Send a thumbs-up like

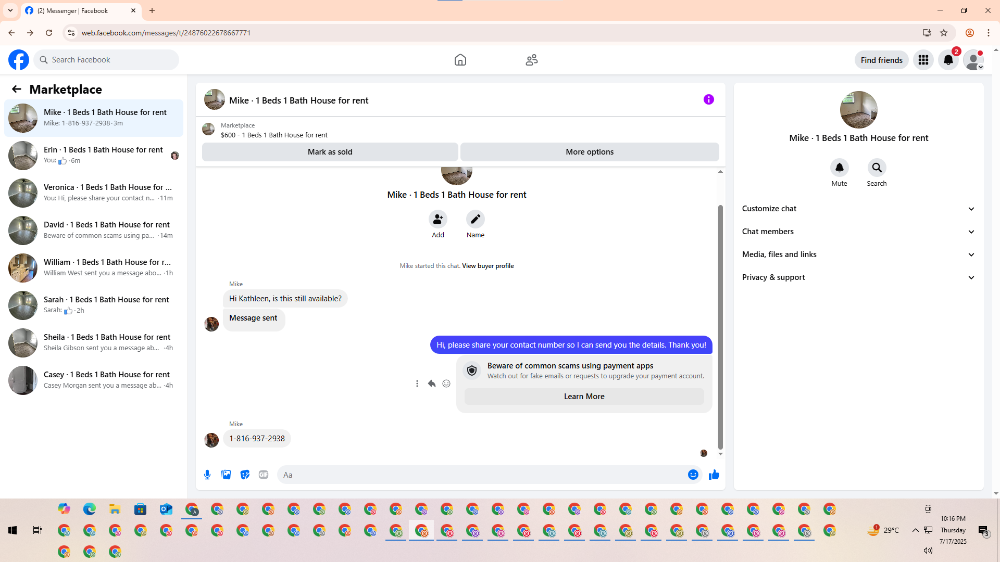click(714, 475)
